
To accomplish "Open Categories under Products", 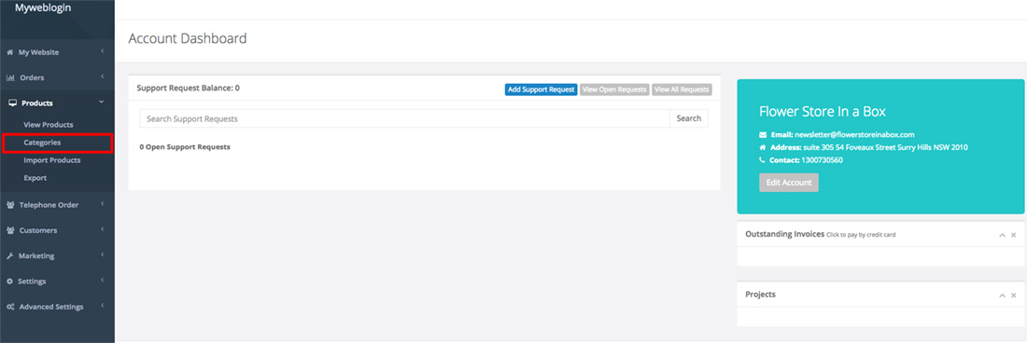I will pos(43,143).
